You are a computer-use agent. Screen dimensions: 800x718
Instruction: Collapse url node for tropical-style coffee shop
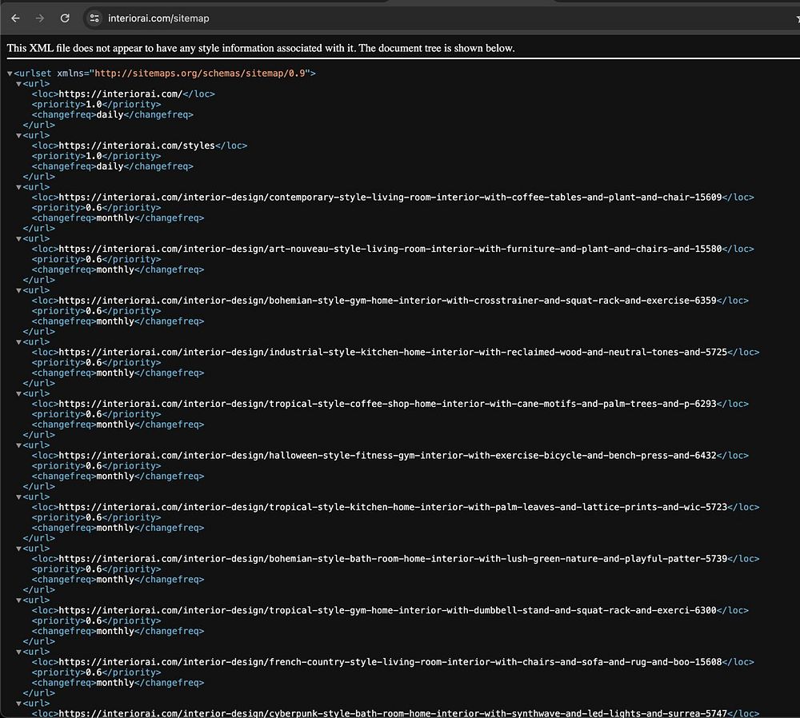(19, 393)
